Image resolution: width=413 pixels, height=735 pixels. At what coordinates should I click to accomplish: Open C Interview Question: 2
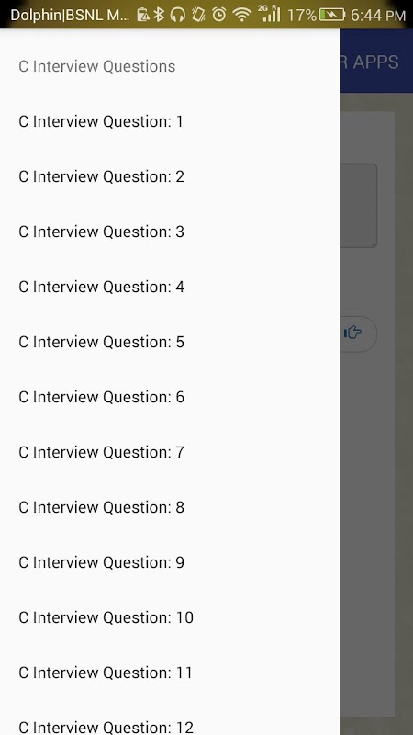point(170,176)
